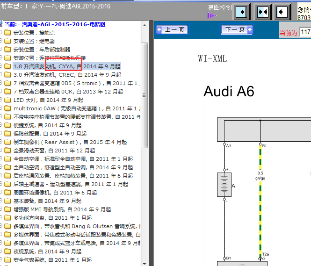Click the tree panel scrollbar thumb
Image resolution: width=311 pixels, height=266 pixels.
pyautogui.click(x=145, y=95)
